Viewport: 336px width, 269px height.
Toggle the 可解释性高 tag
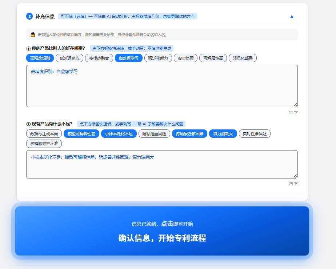coord(213,58)
